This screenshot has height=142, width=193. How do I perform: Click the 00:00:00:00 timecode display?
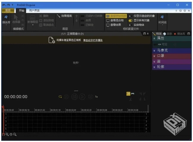(x=16, y=97)
